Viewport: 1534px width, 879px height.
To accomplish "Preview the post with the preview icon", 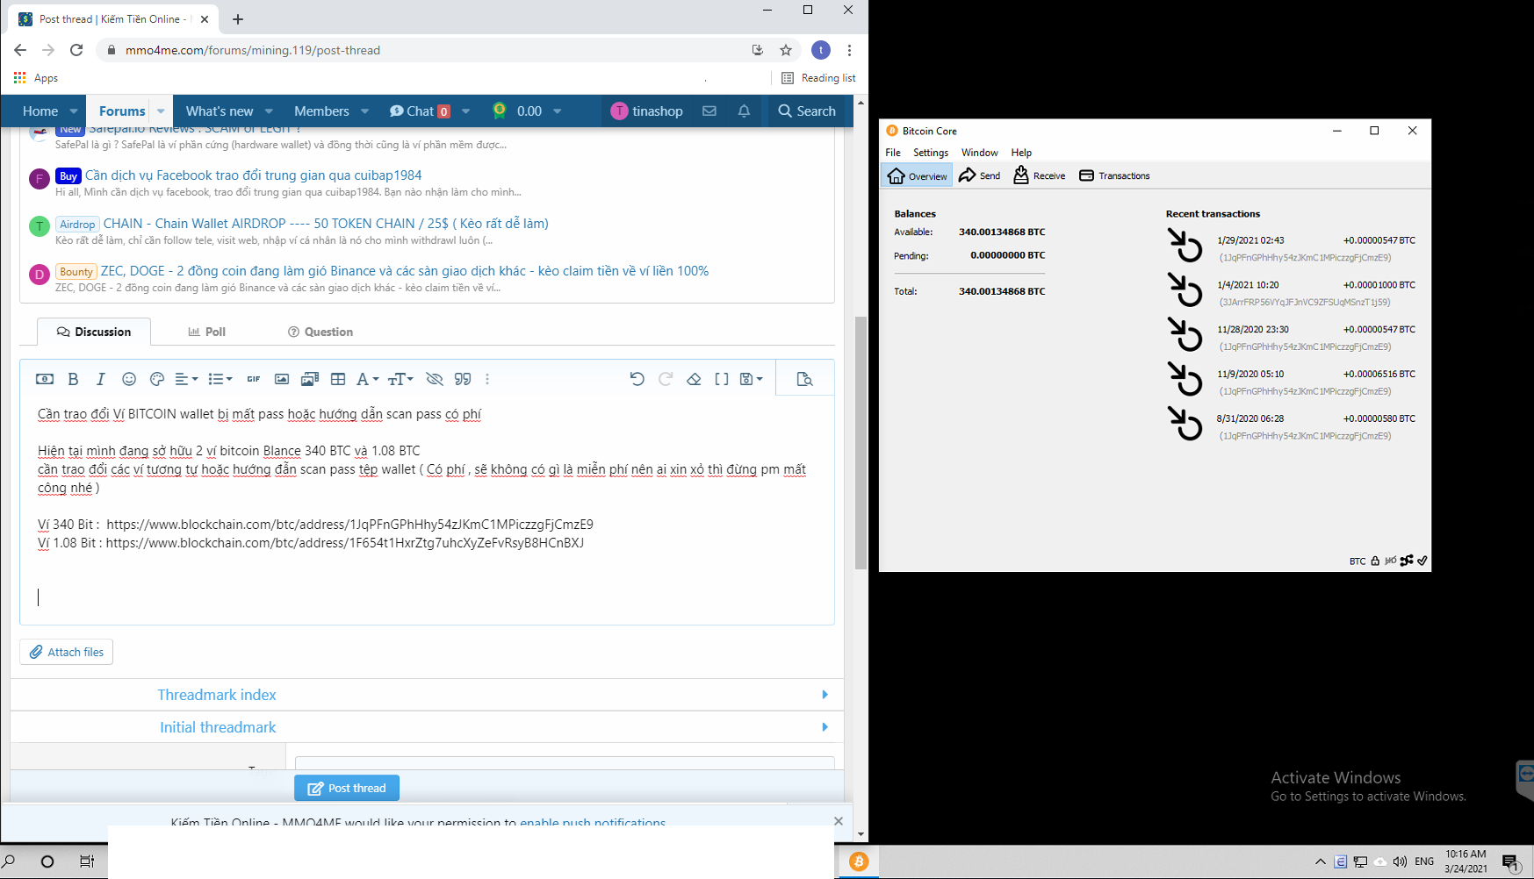I will tap(804, 379).
